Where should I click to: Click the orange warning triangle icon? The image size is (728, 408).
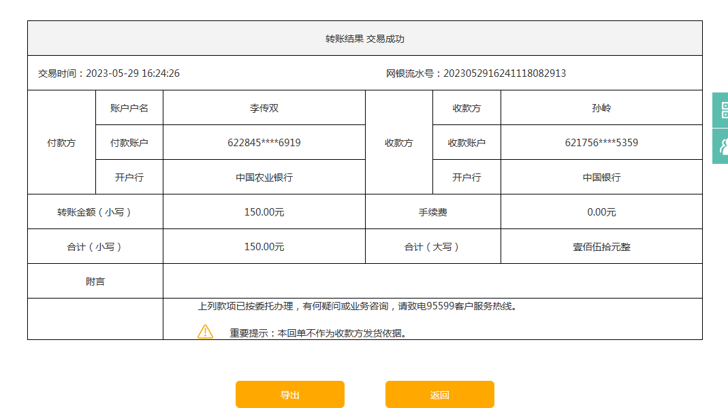(x=205, y=332)
